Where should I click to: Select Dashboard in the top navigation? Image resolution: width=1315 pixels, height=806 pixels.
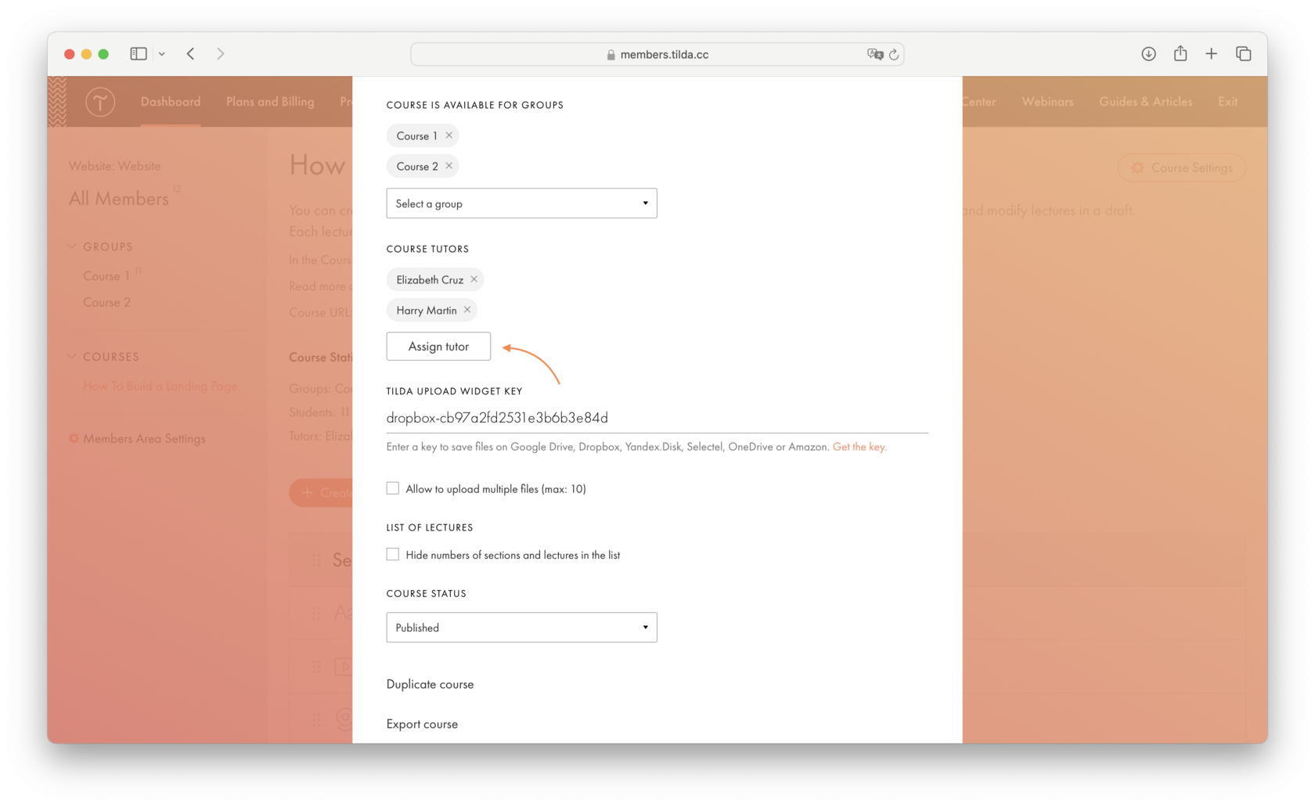coord(170,102)
